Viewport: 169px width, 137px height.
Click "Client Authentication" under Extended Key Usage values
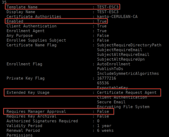click(122, 97)
